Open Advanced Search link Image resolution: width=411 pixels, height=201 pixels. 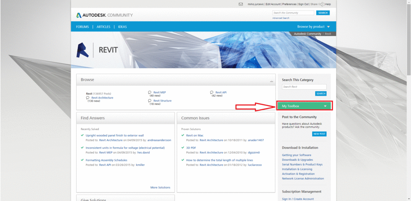pyautogui.click(x=281, y=18)
